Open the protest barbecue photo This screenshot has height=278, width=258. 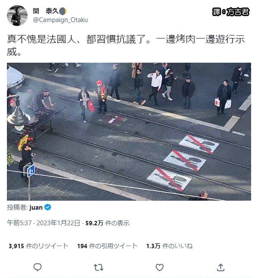[129, 131]
